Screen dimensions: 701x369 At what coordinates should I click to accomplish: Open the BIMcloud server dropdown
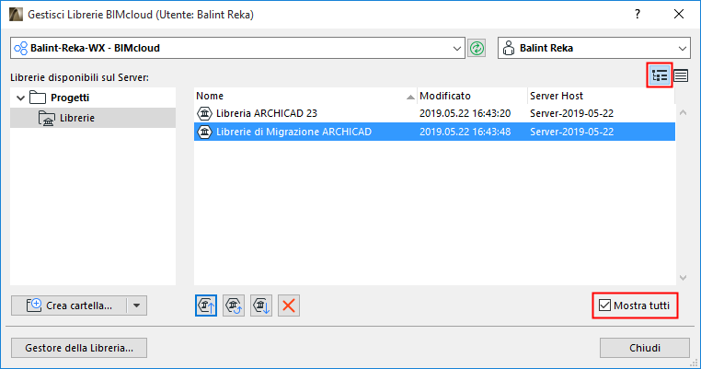coord(456,48)
